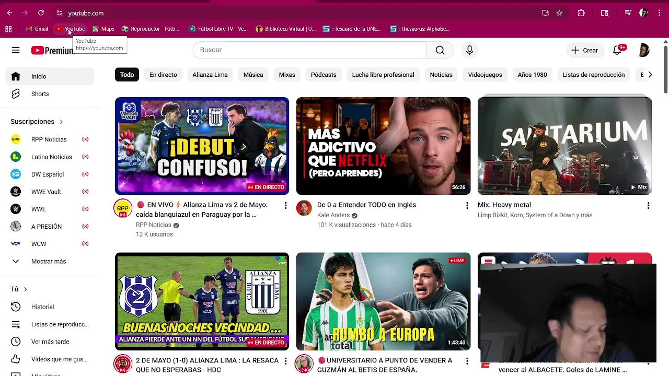Open Kale Anders channel link

coord(333,215)
